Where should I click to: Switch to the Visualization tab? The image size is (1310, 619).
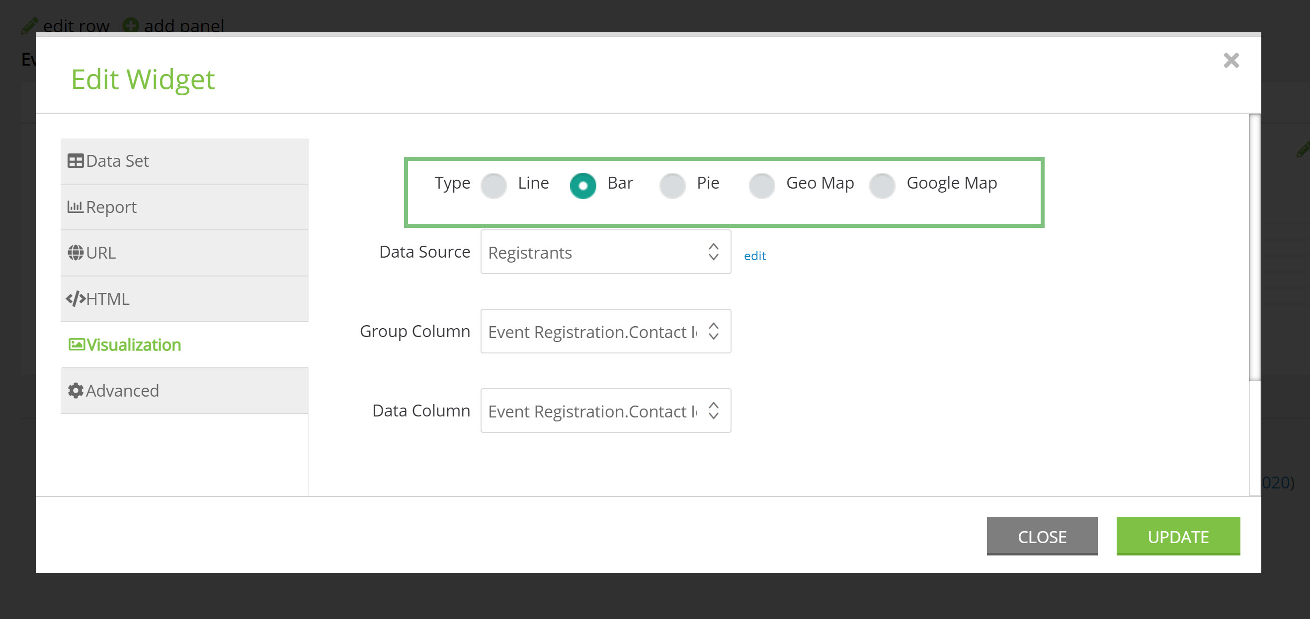(184, 344)
